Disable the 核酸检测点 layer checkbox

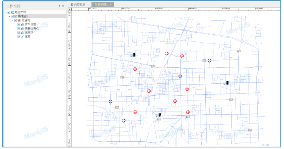pos(19,29)
